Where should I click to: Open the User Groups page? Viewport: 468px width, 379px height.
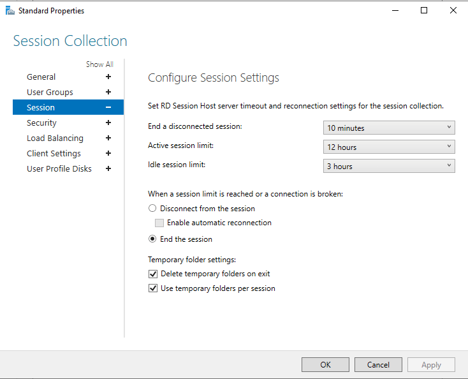50,92
